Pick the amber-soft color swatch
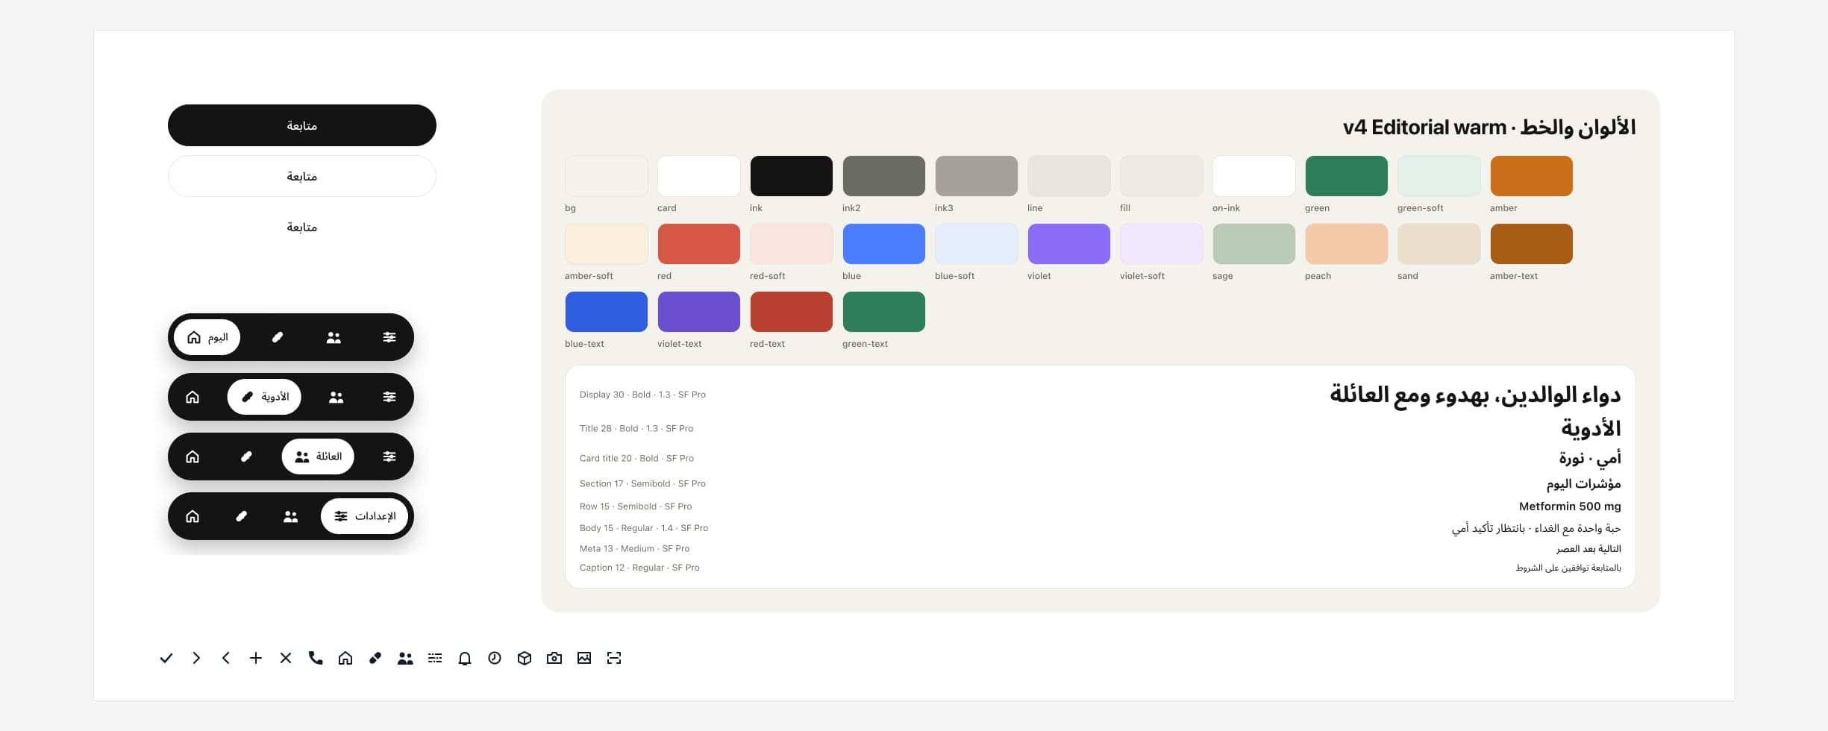The image size is (1828, 731). click(x=607, y=244)
